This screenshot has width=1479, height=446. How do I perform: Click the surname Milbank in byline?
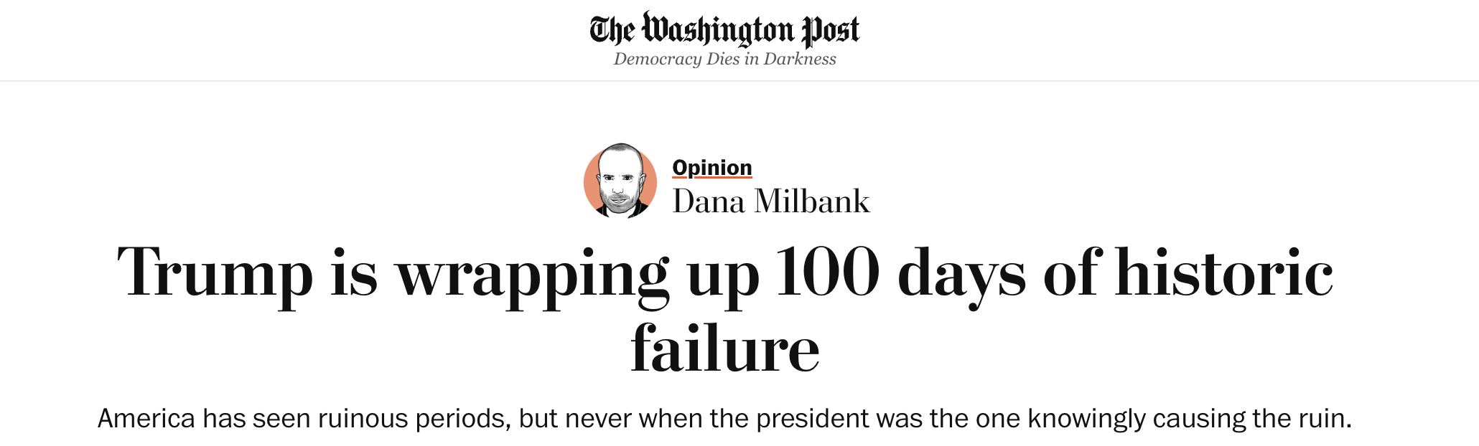pyautogui.click(x=811, y=201)
